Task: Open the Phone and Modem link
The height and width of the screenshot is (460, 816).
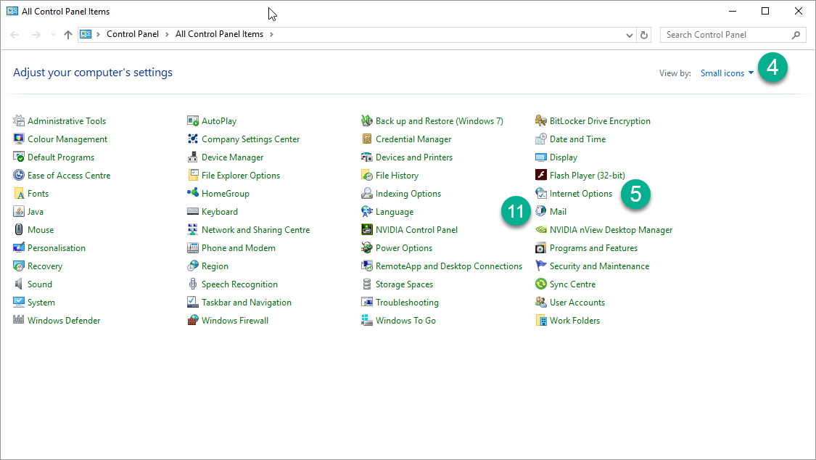Action: click(239, 248)
